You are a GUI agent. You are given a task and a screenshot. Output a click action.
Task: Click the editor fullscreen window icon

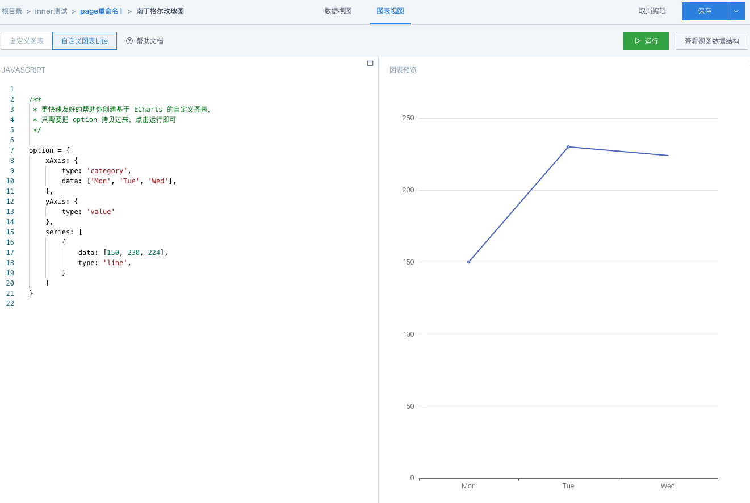click(370, 64)
